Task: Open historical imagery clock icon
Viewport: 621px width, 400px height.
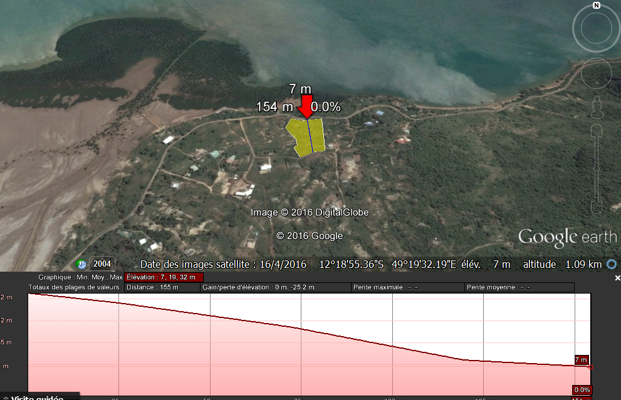Action: click(x=81, y=264)
